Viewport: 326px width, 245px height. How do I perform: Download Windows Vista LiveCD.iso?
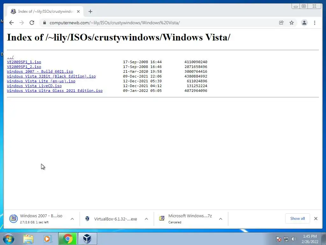tap(34, 86)
